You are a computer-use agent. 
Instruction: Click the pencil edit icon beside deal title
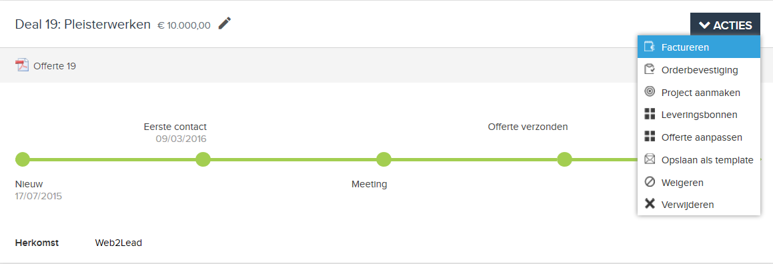pos(225,23)
